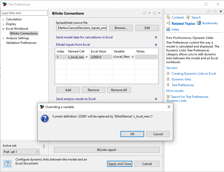Viewport: 224px width, 172px height.
Task: Click the Index icon in help pane
Action: 168,29
